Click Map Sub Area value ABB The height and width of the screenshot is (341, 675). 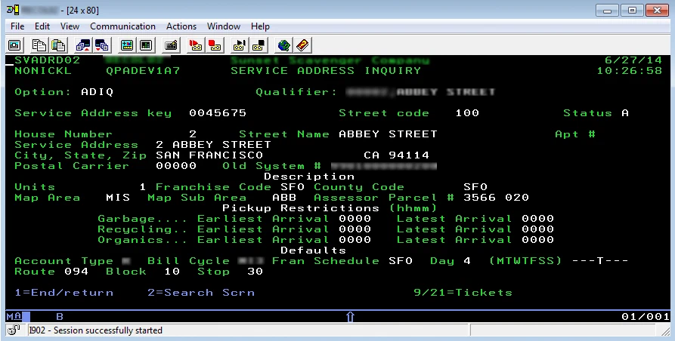point(284,198)
